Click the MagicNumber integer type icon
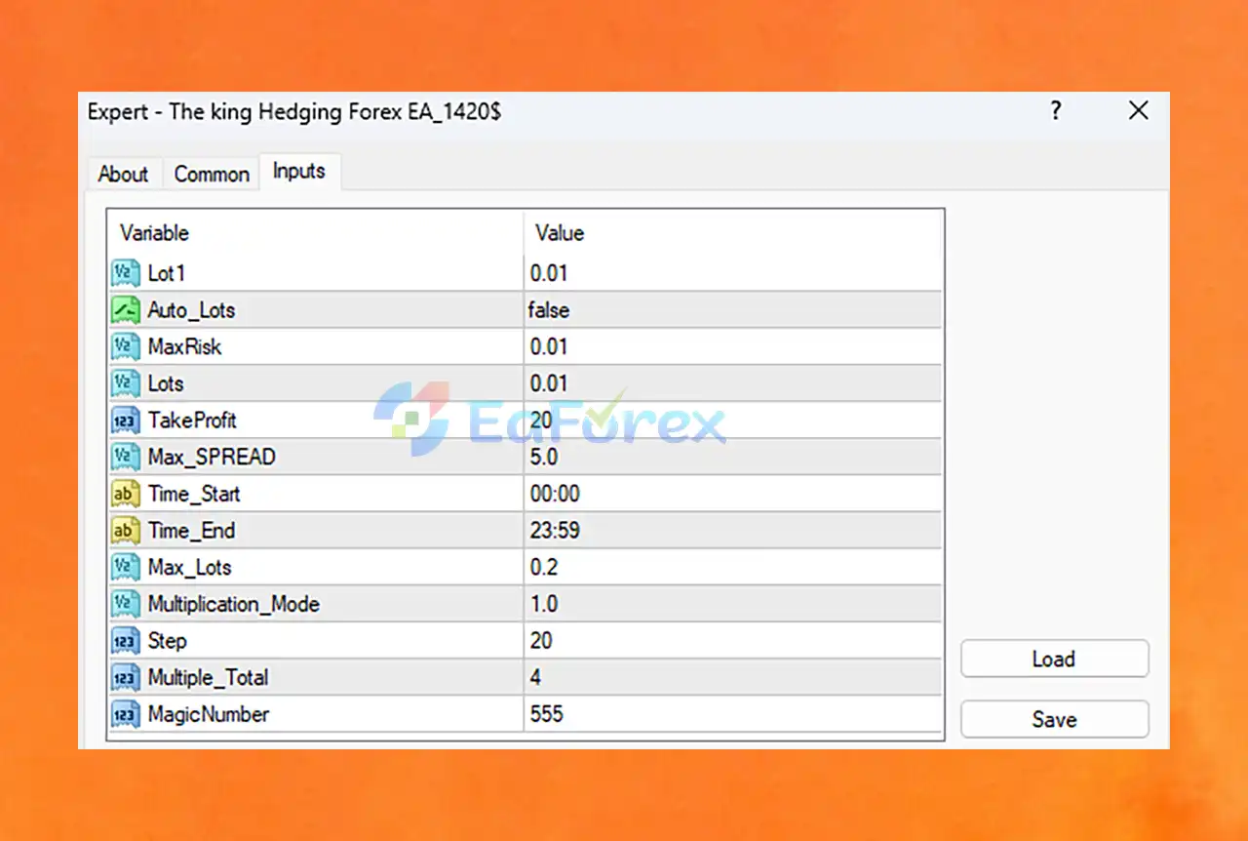This screenshot has width=1248, height=841. click(x=126, y=714)
